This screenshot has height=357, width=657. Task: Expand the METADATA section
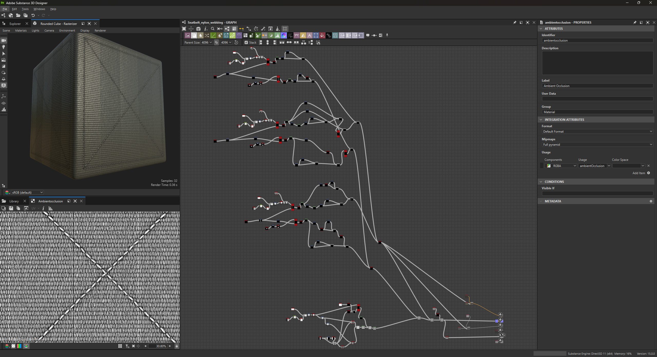pos(541,201)
